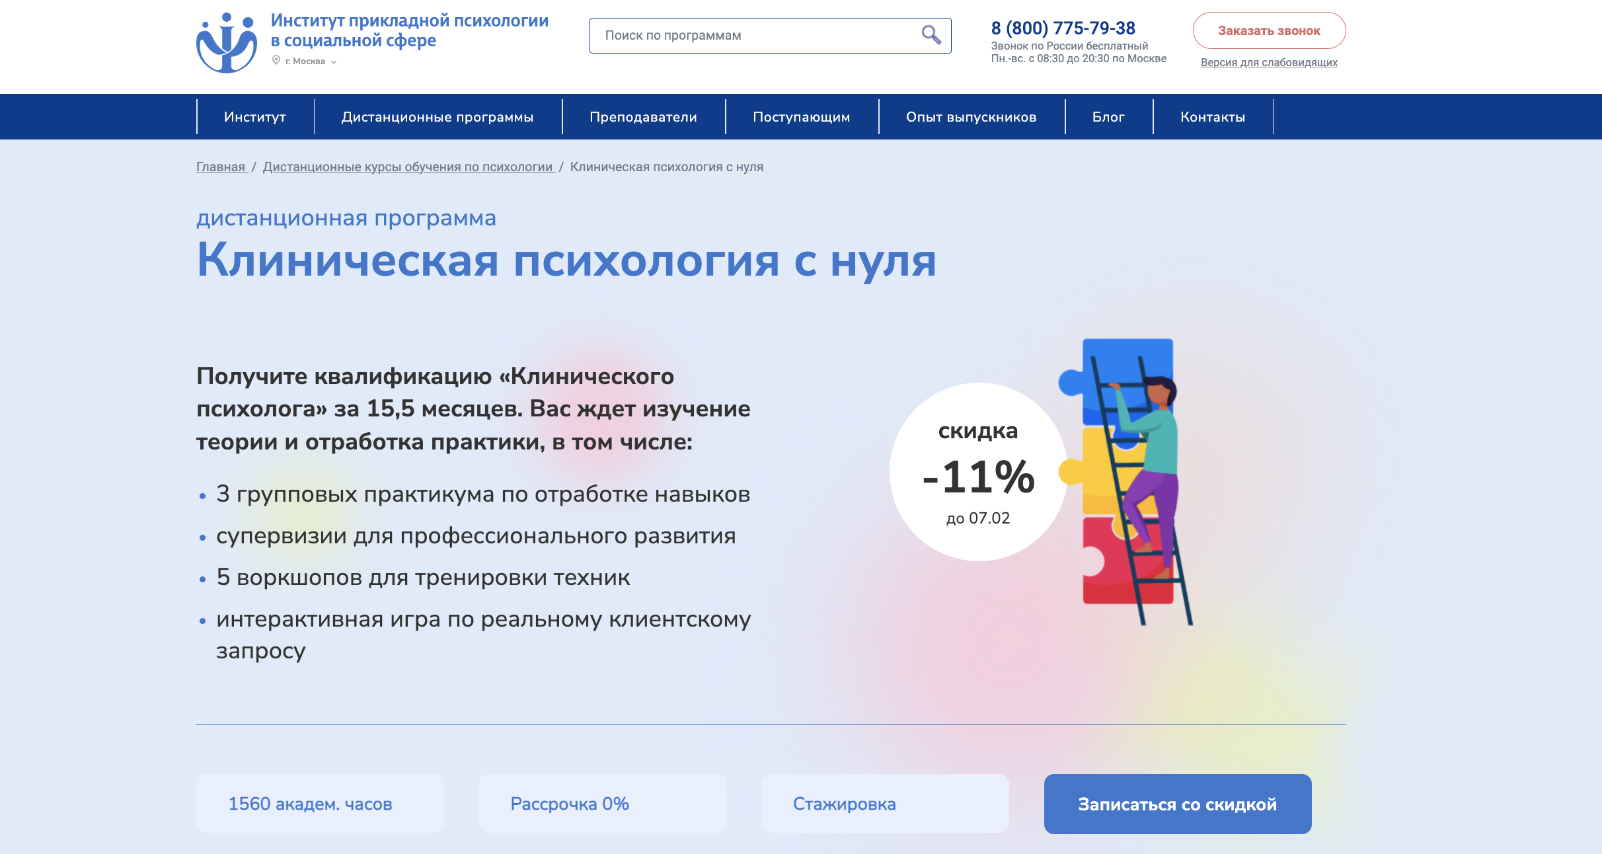The width and height of the screenshot is (1602, 854).
Task: Click the Стажировка info tag
Action: tap(844, 803)
